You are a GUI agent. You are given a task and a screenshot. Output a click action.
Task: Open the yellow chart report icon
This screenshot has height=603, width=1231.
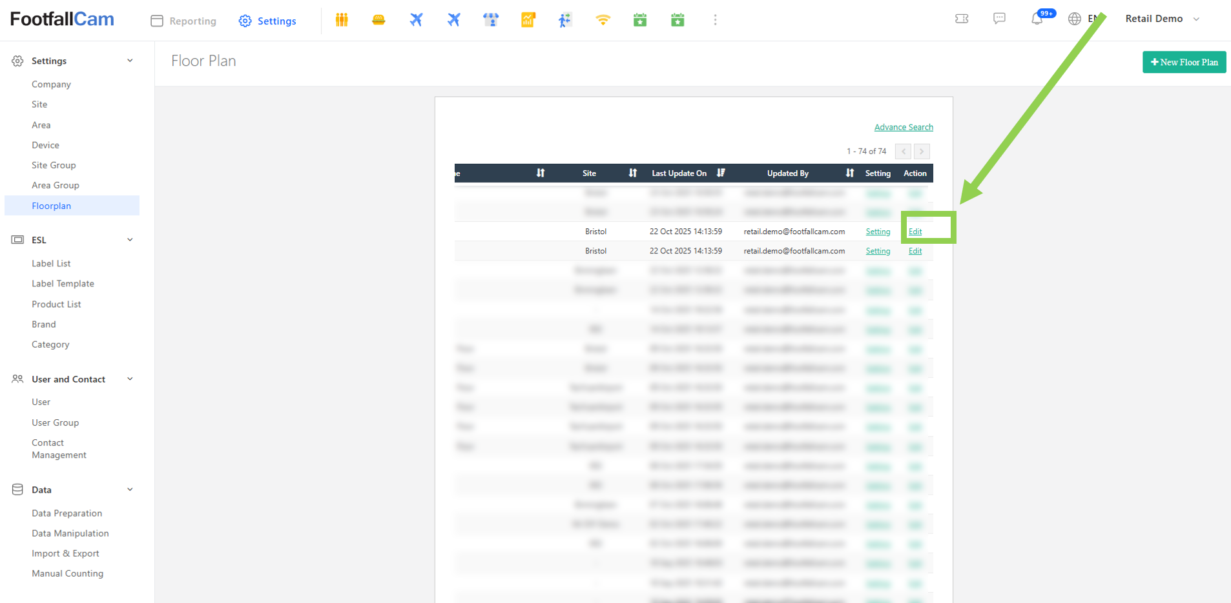(528, 20)
